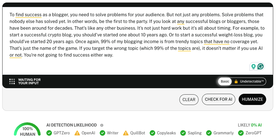The height and width of the screenshot is (138, 276).
Task: Click the Sapling detector result
Action: tap(191, 133)
